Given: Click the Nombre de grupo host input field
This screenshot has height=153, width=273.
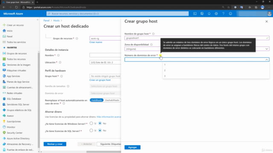Looking at the screenshot, I should pos(197,38).
